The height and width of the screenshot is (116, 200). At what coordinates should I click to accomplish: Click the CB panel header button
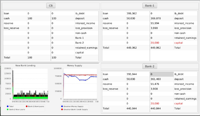click(51, 5)
